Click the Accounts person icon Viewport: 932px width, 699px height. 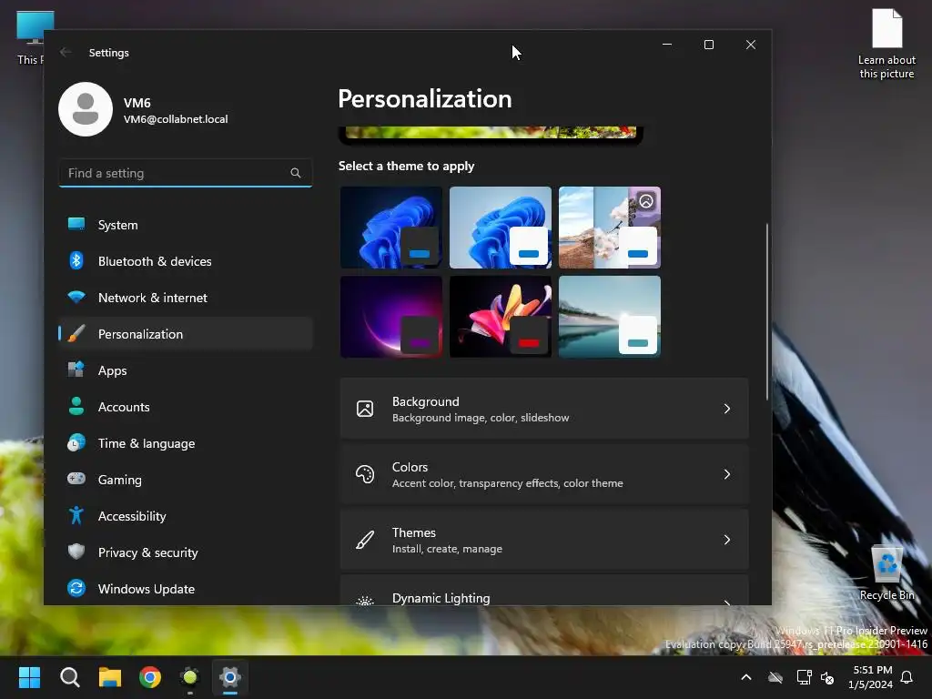tap(76, 406)
